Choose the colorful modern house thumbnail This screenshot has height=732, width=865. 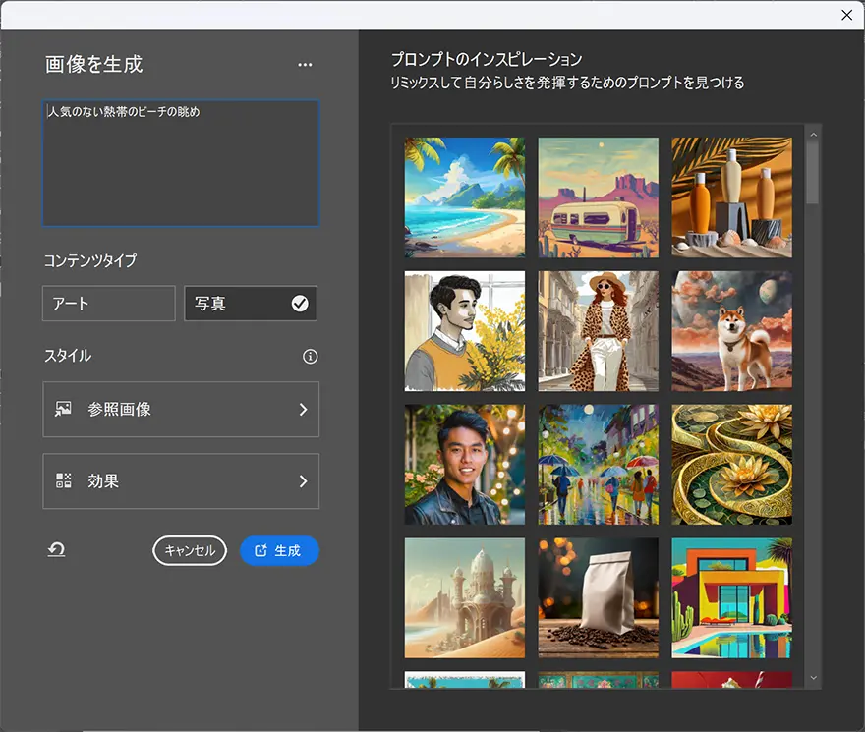point(731,598)
